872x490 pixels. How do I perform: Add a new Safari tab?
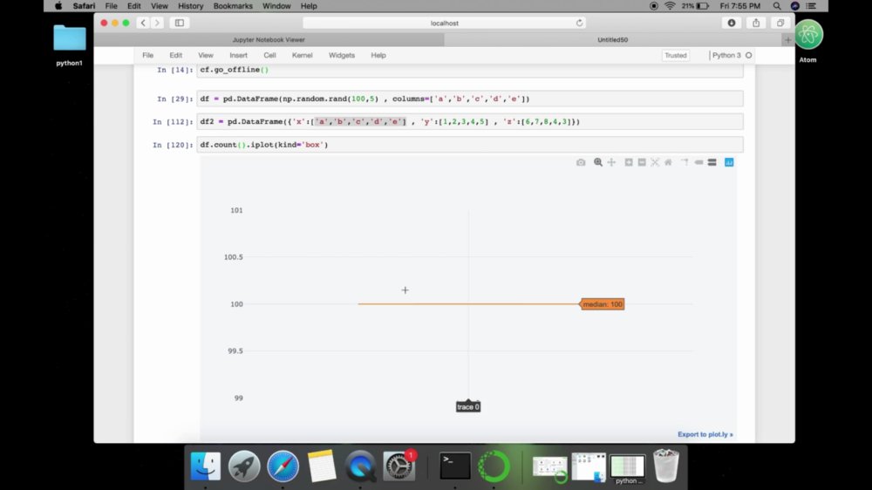coord(787,40)
